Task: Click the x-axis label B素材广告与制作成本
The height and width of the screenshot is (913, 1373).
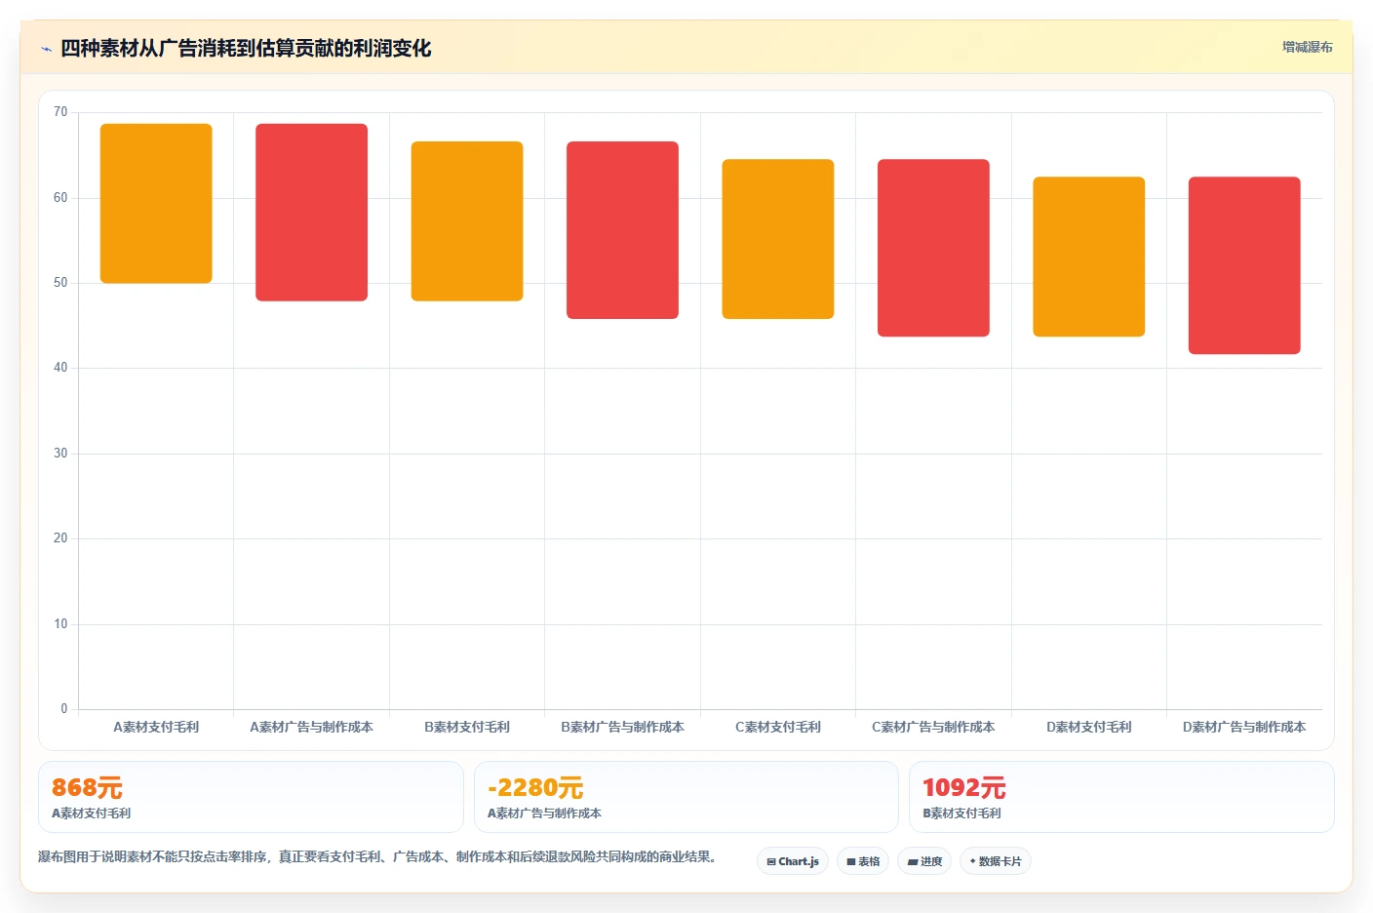Action: pyautogui.click(x=622, y=727)
